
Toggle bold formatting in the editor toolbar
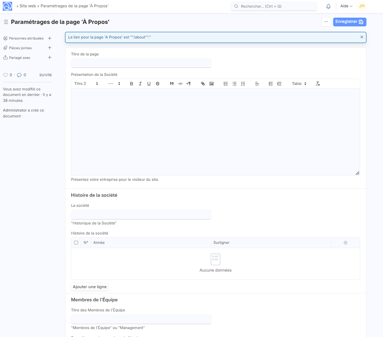[x=131, y=84]
